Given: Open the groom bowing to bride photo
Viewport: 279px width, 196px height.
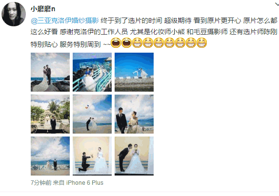Looking at the screenshot, I should click(x=134, y=156).
